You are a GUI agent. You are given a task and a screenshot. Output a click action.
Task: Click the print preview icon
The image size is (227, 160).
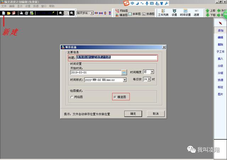(21, 13)
